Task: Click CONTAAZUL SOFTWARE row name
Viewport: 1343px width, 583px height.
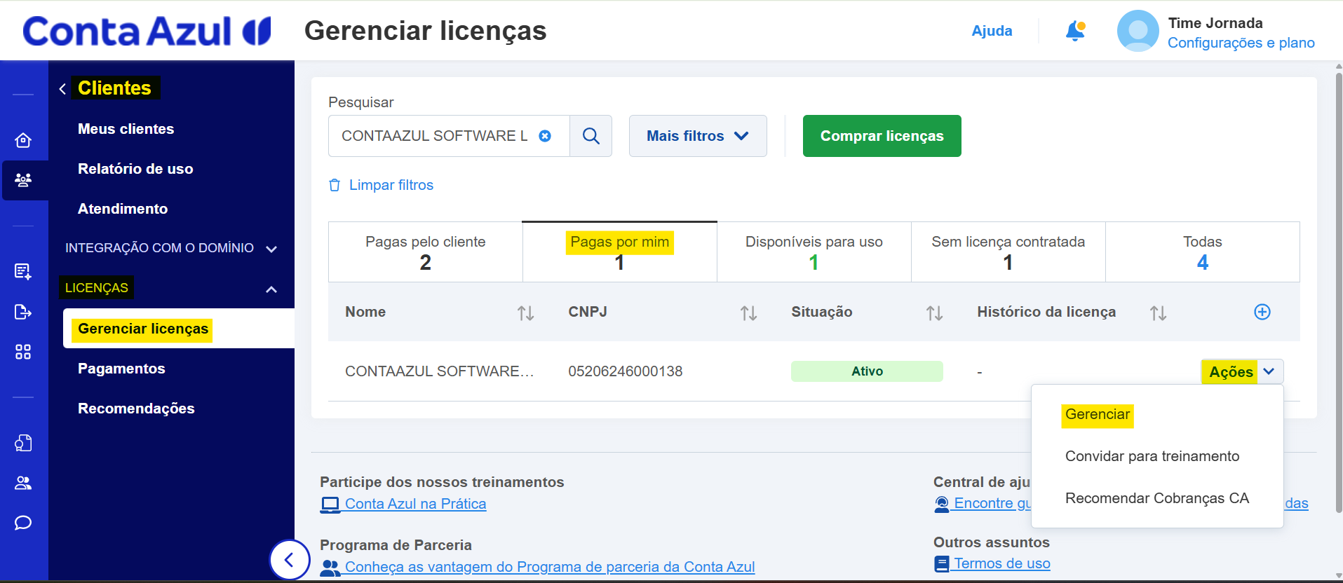Action: click(x=440, y=371)
